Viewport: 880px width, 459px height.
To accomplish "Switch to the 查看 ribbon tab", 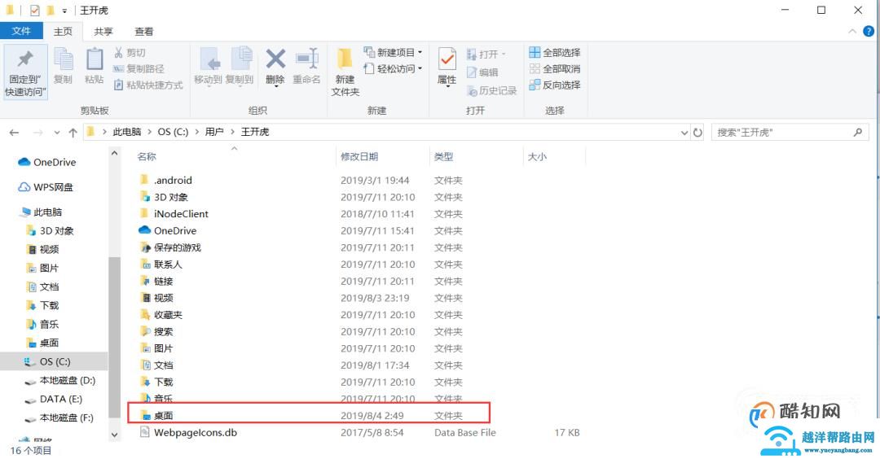I will (x=143, y=32).
